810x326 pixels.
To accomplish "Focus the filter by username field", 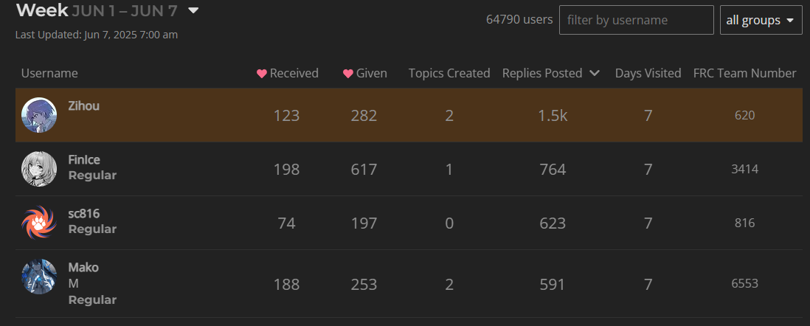I will coord(637,20).
